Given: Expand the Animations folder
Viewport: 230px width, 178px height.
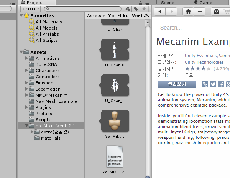Looking at the screenshot, I should (27, 58).
